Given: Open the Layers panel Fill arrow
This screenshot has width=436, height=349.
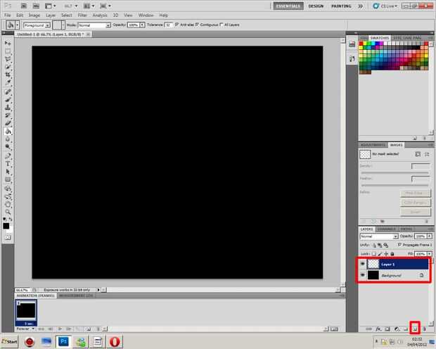Looking at the screenshot, I should point(430,254).
